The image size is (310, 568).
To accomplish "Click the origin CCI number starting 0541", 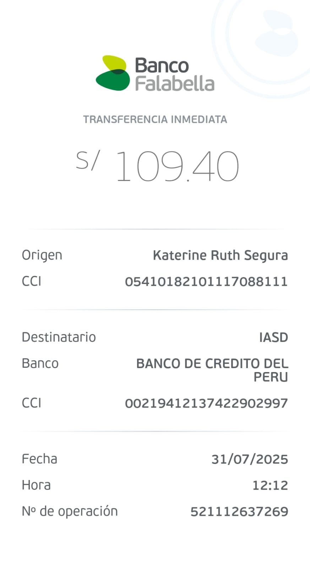I will (x=206, y=282).
